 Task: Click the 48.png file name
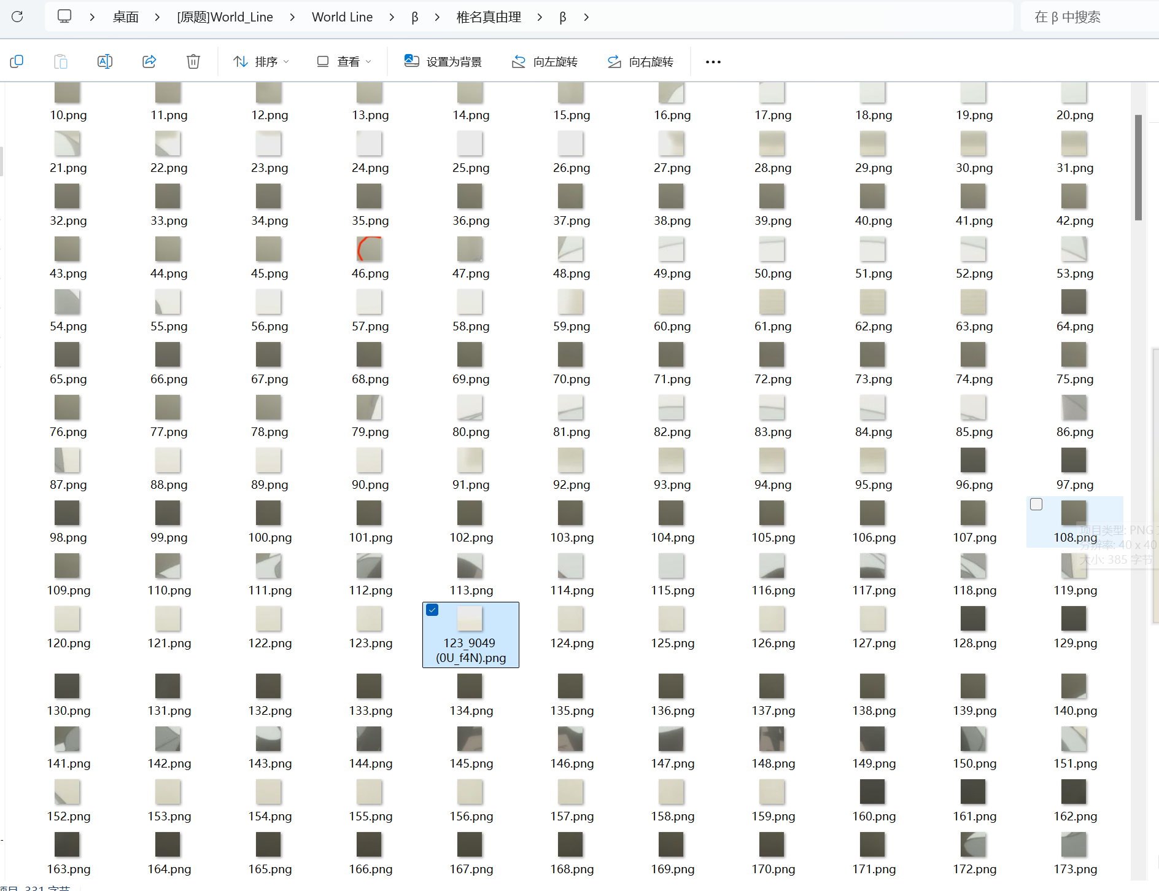(572, 273)
